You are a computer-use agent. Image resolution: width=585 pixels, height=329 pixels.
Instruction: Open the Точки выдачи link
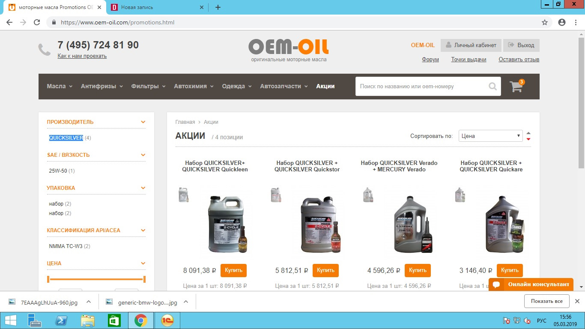click(469, 60)
